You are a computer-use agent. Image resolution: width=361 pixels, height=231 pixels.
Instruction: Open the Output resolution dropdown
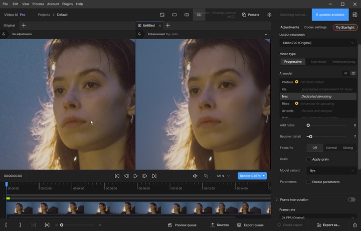(318, 43)
